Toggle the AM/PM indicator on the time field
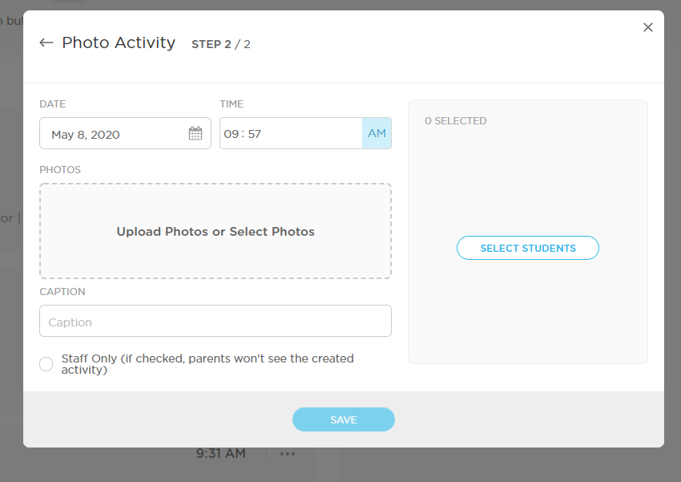 377,133
